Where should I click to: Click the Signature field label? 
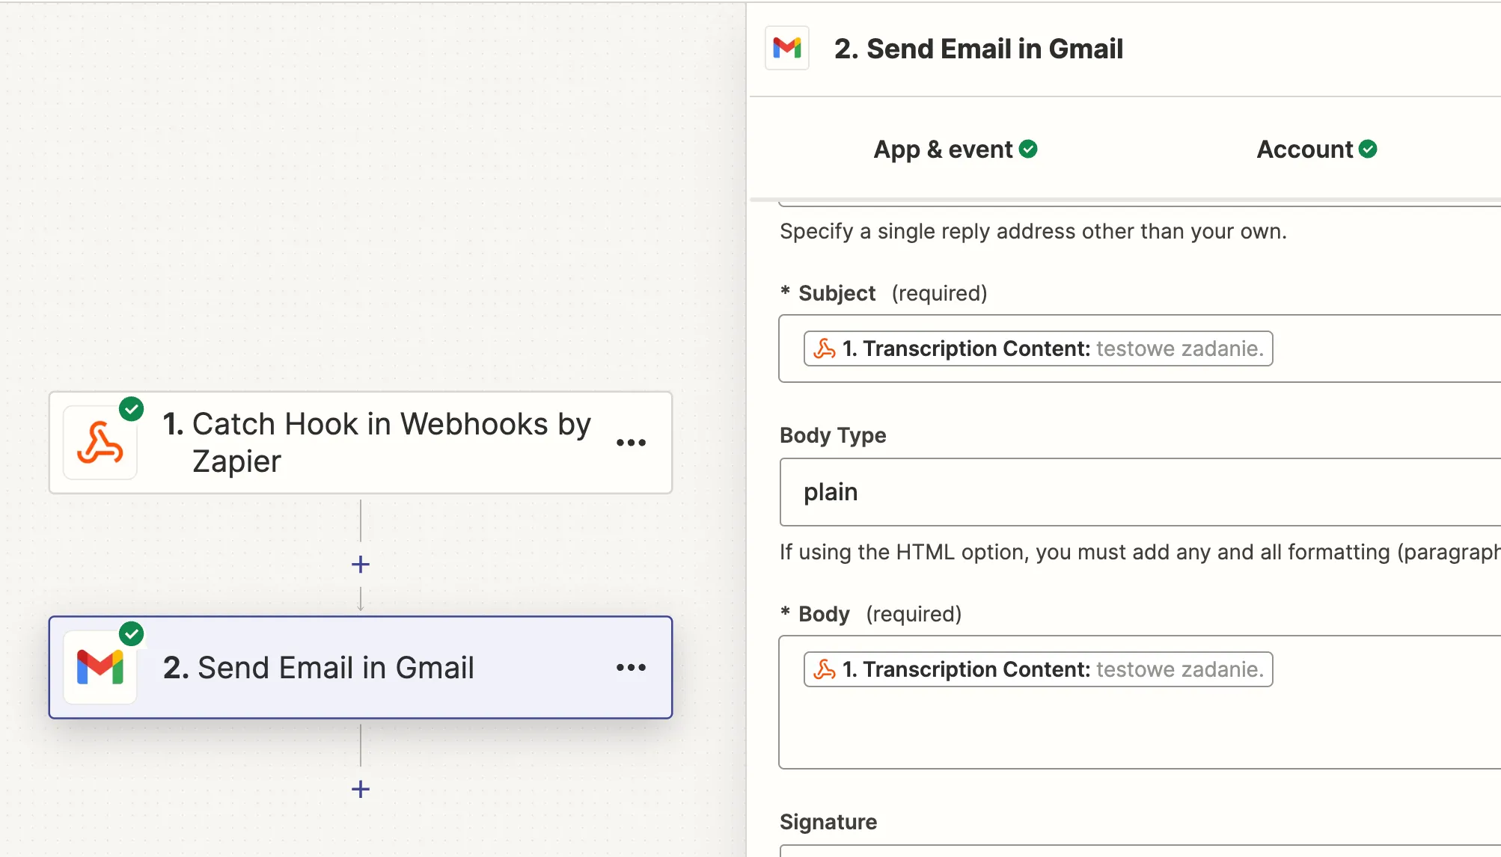pyautogui.click(x=828, y=822)
